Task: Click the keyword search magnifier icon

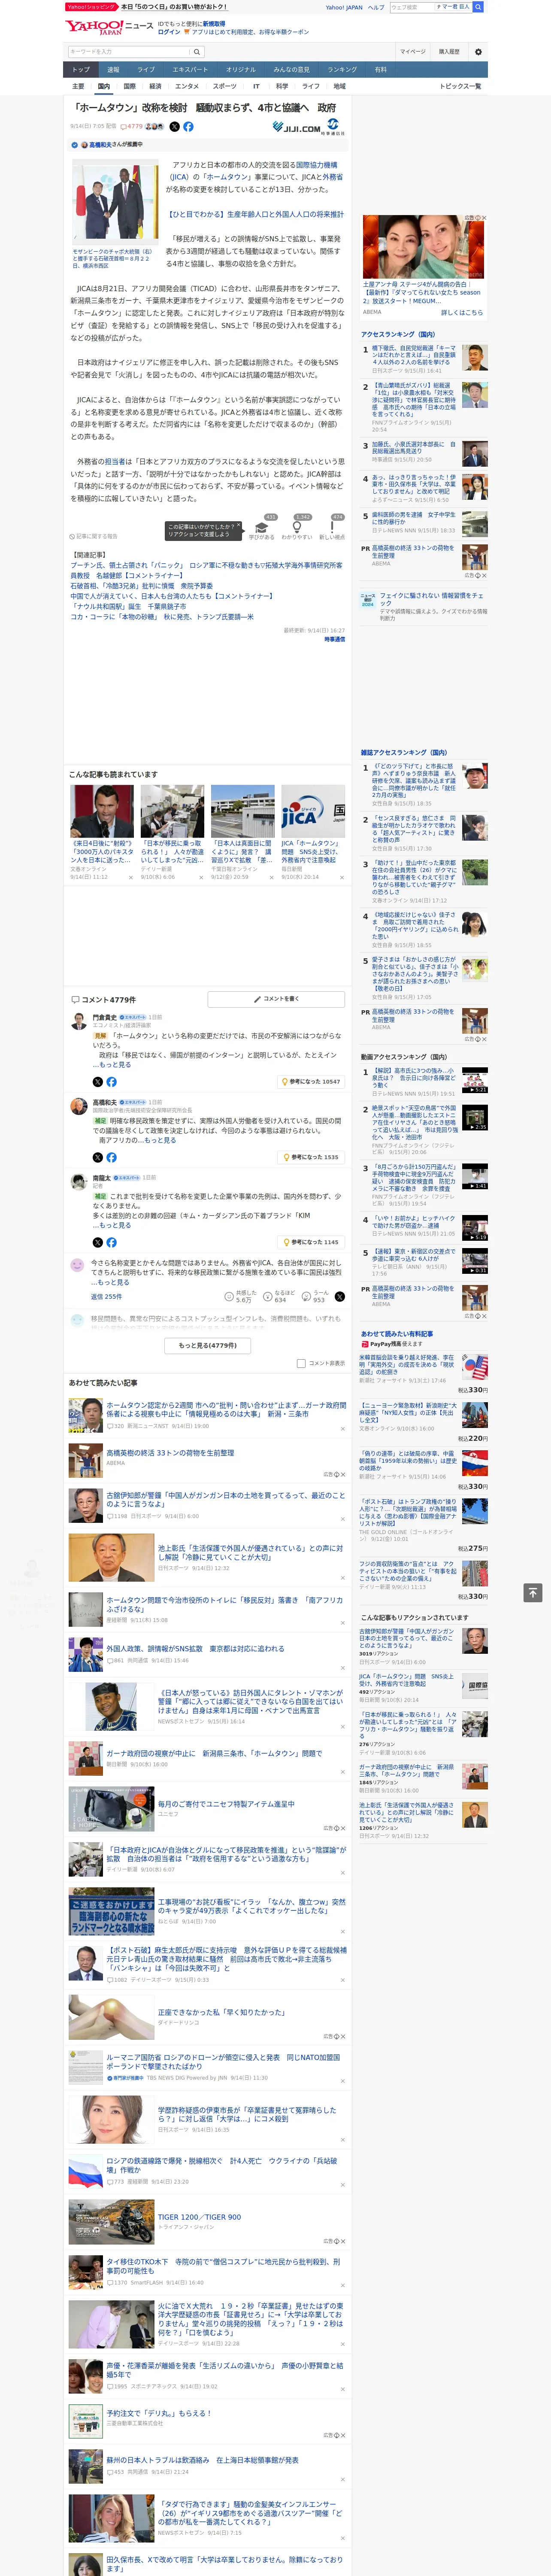Action: tap(197, 51)
